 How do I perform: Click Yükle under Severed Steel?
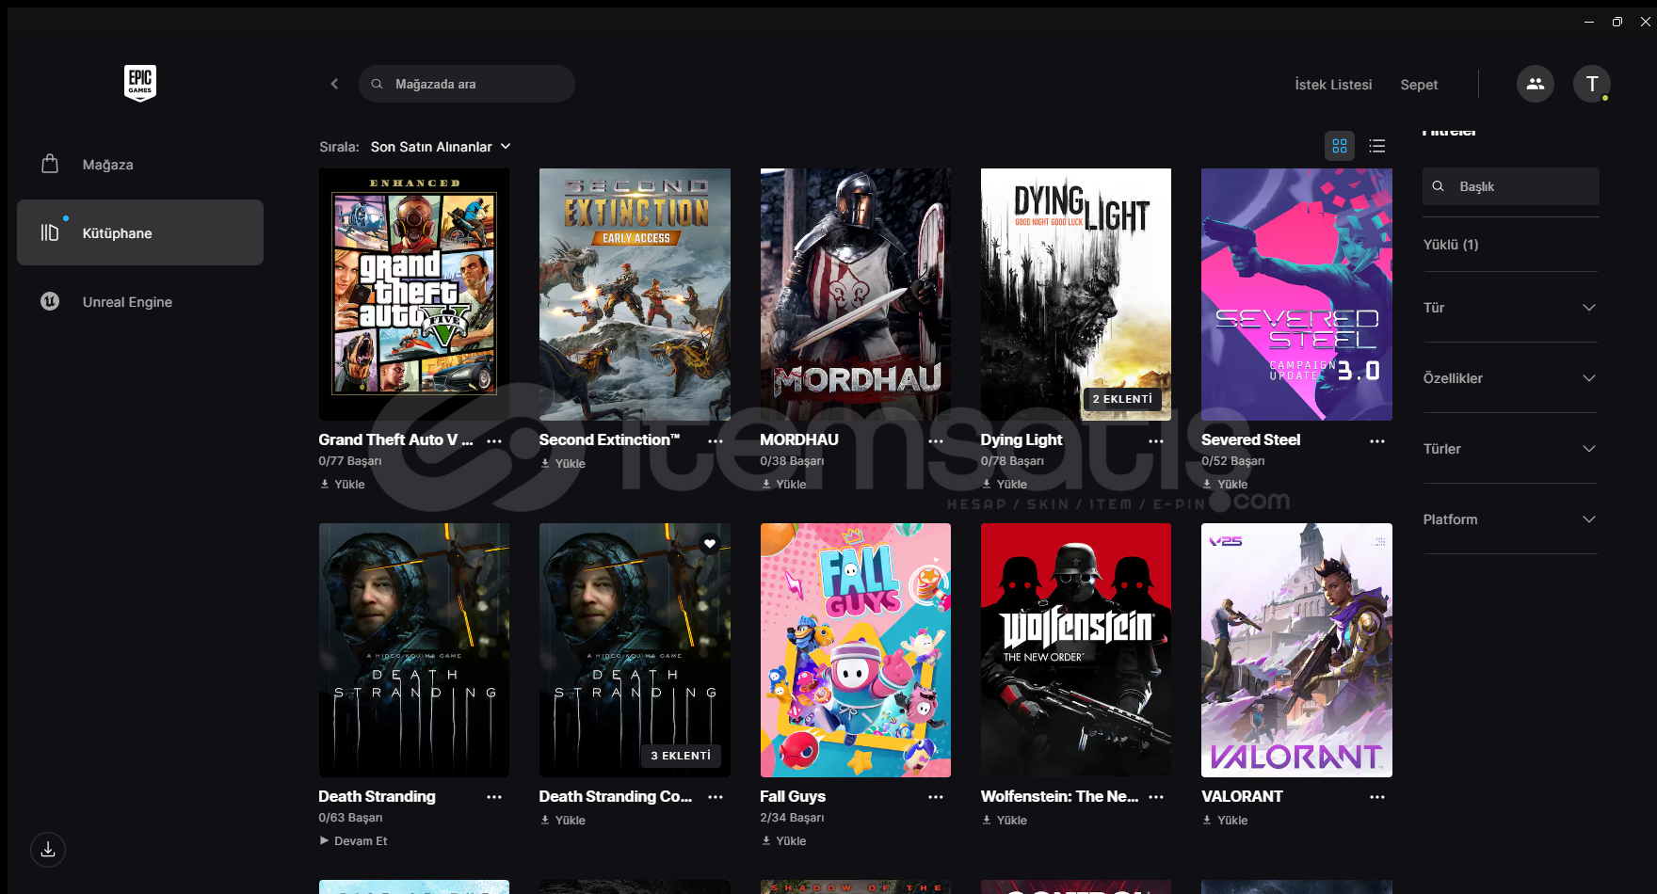tap(1225, 485)
